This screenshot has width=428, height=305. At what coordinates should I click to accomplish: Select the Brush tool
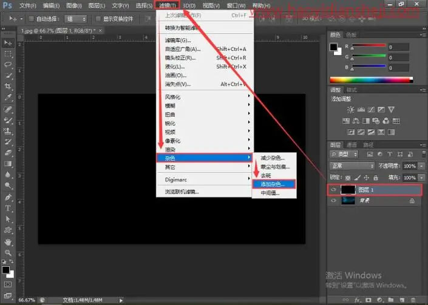8,120
